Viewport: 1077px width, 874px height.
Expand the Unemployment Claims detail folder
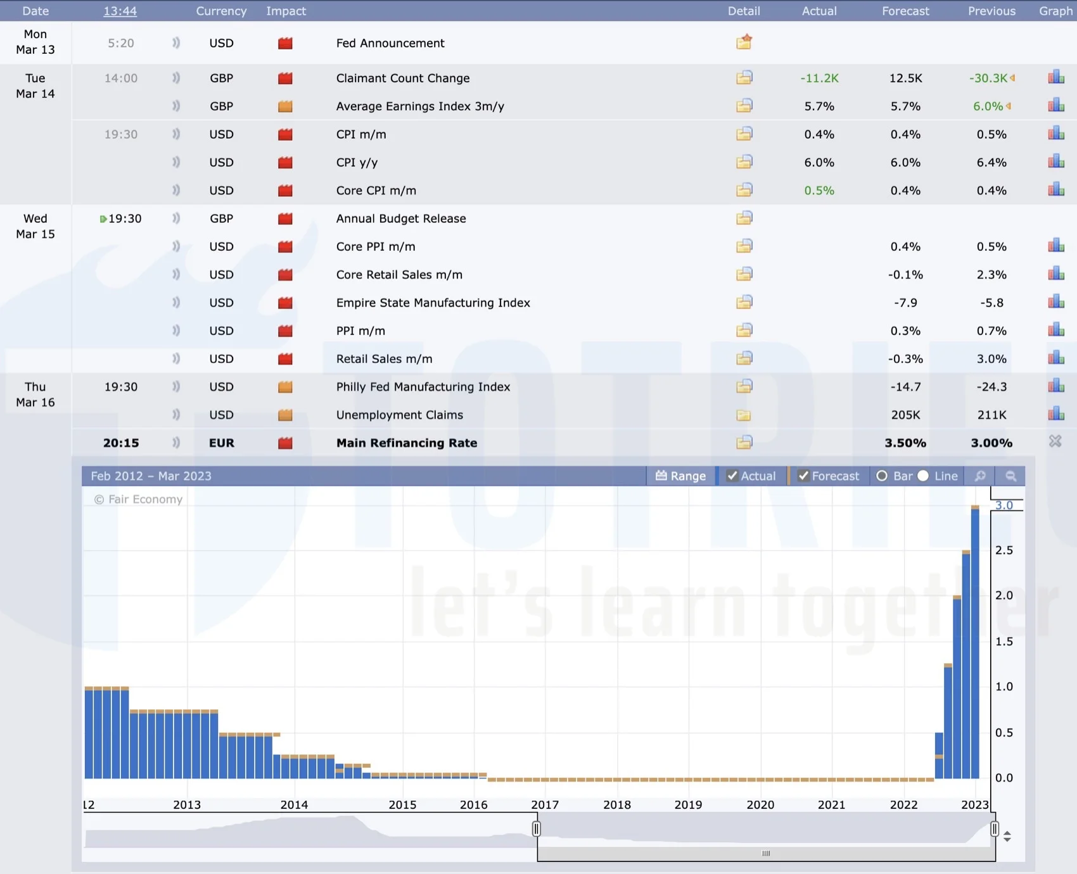click(x=744, y=415)
